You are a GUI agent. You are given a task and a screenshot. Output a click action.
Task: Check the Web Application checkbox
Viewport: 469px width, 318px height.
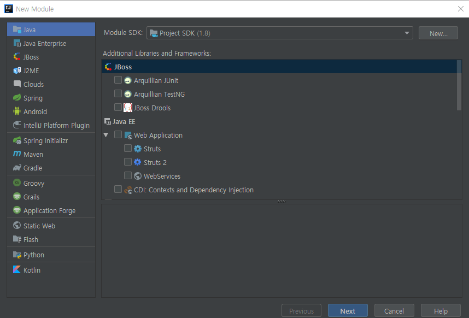coord(118,135)
